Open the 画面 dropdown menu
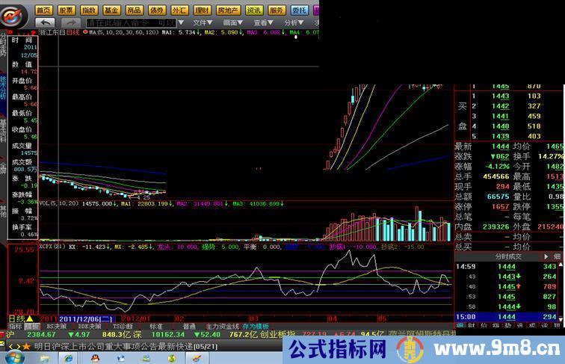Image resolution: width=565 pixels, height=364 pixels. click(232, 23)
